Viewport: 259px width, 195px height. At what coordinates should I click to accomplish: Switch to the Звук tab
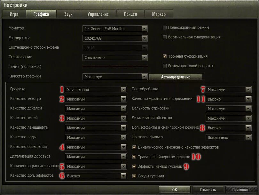(x=68, y=14)
